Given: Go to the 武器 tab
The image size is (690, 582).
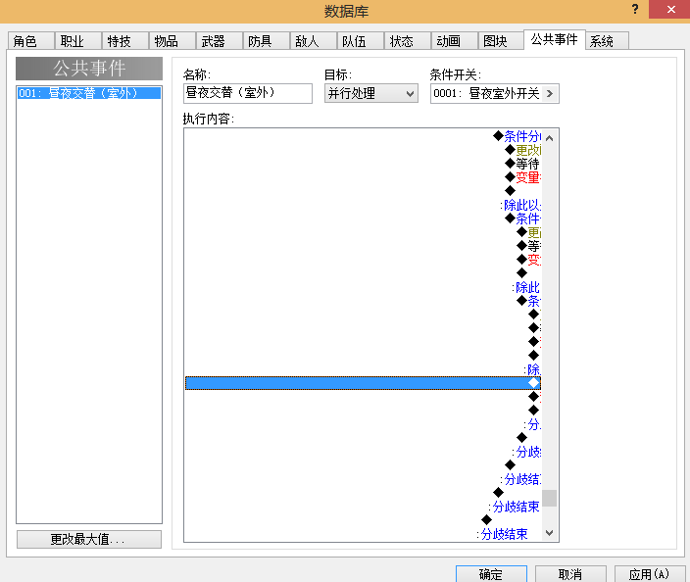Looking at the screenshot, I should point(220,41).
